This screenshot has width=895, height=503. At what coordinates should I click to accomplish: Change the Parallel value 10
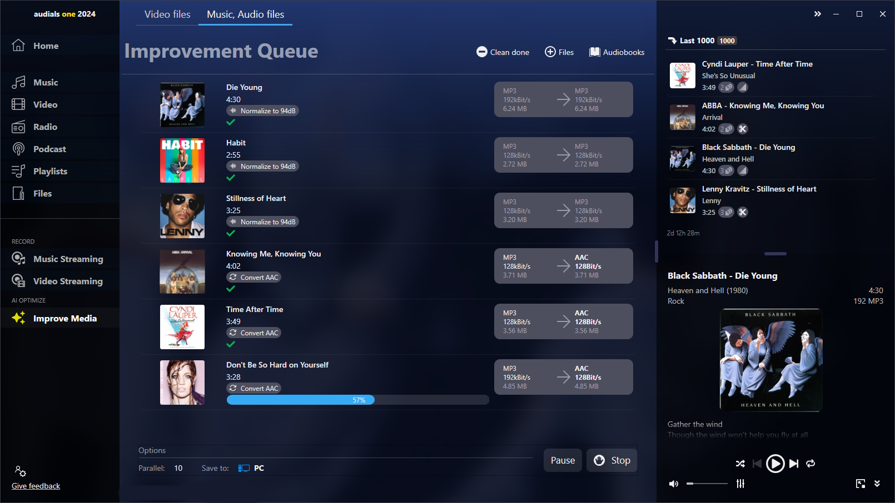tap(178, 468)
